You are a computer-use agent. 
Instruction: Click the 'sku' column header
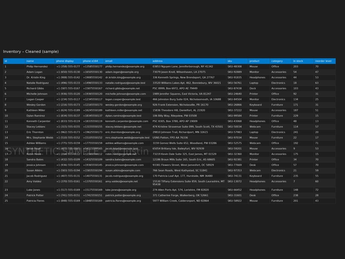click(x=237, y=61)
